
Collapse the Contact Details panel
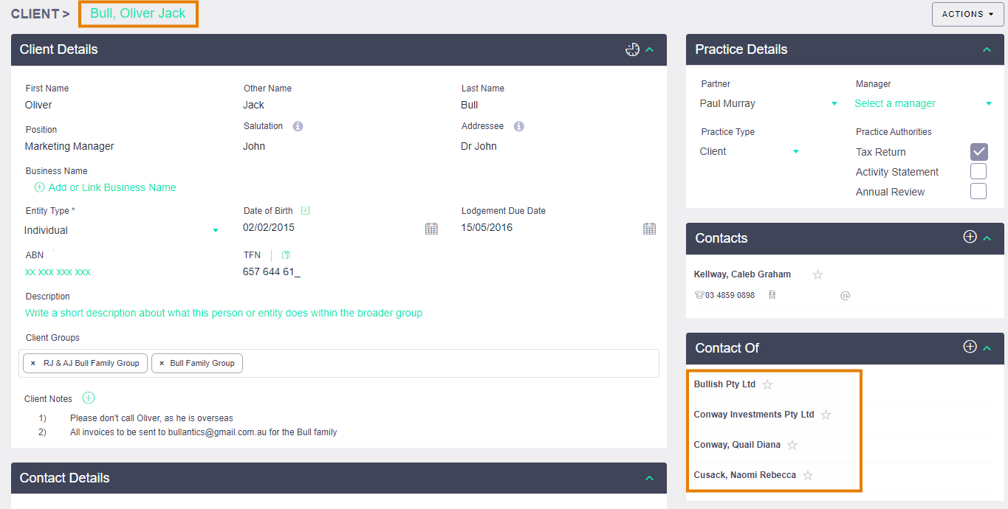tap(650, 478)
